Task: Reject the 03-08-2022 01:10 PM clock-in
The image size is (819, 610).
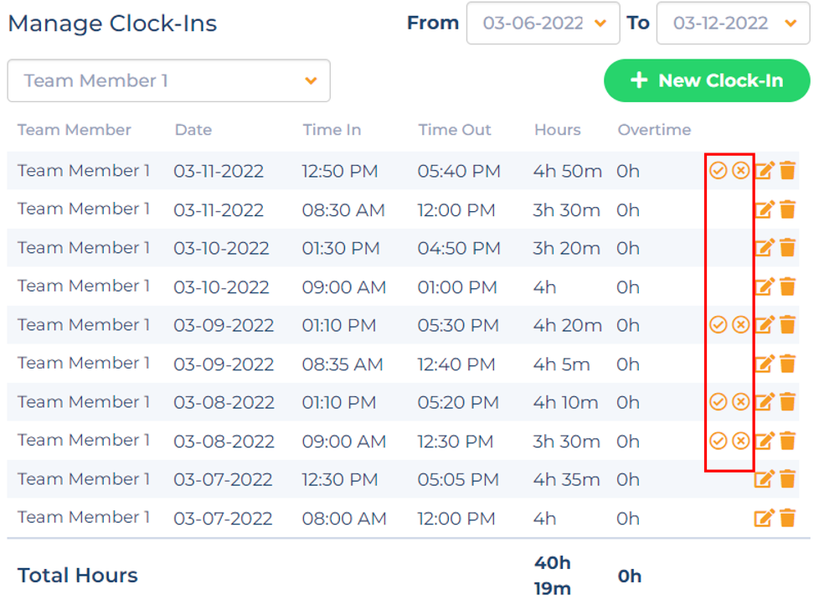Action: coord(740,401)
